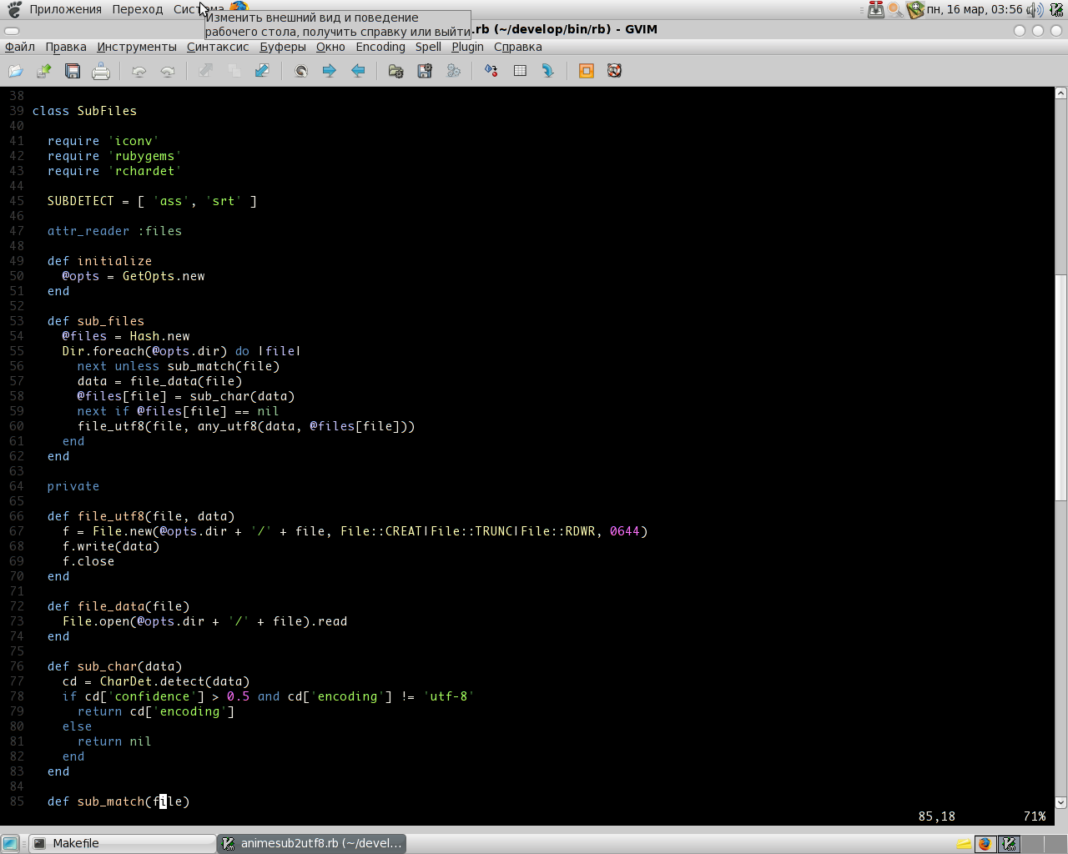Image resolution: width=1068 pixels, height=854 pixels.
Task: Open the Приложения system menu
Action: tap(65, 9)
